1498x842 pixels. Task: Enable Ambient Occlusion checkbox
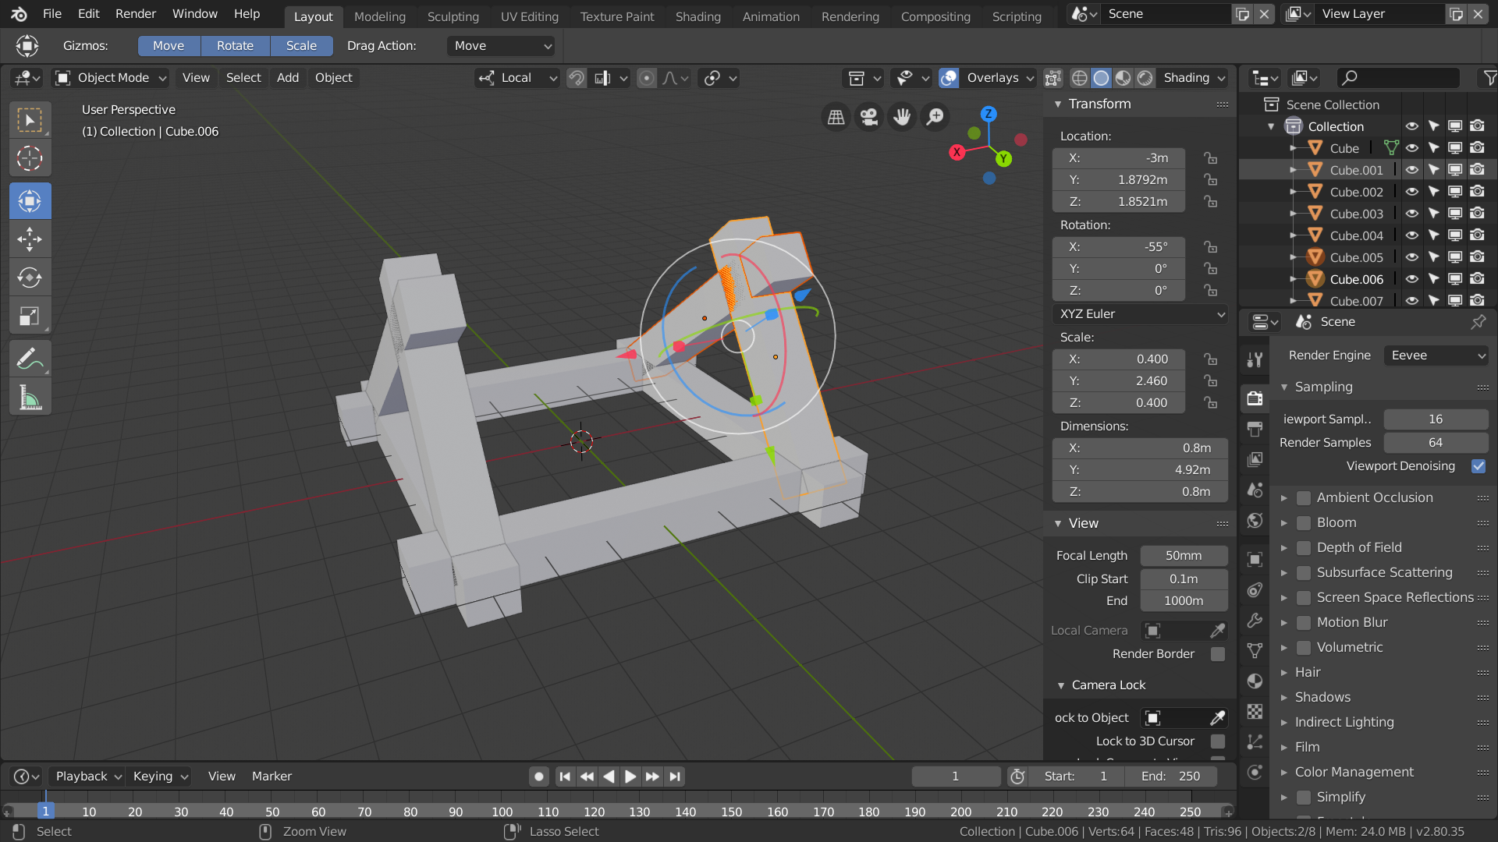[x=1303, y=498]
